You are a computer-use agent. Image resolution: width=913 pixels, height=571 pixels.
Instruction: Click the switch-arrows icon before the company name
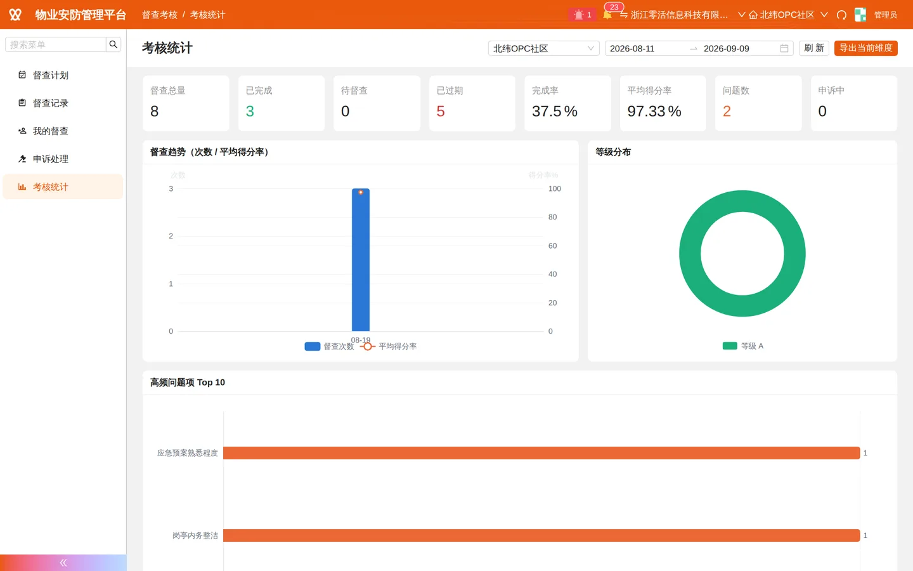tap(624, 15)
